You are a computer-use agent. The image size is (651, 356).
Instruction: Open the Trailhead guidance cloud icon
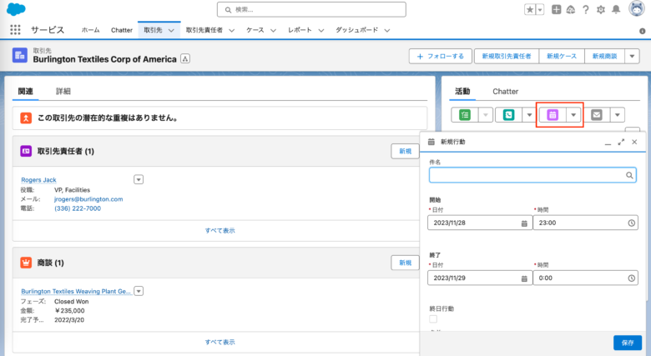[571, 9]
